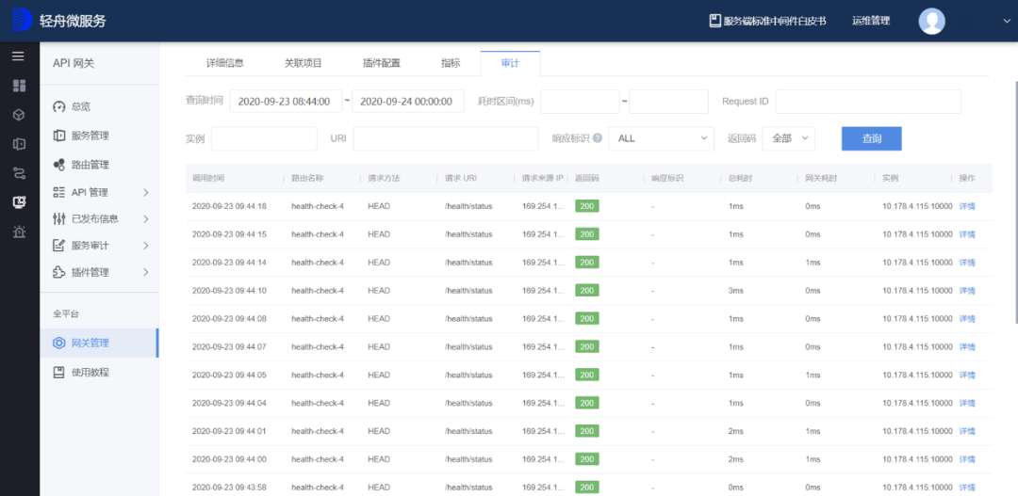Switch to the 指标 tab

point(451,63)
